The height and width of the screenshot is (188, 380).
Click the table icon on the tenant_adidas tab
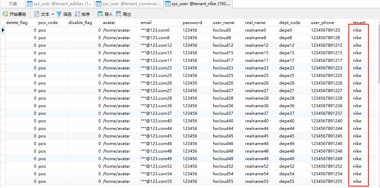pos(30,4)
